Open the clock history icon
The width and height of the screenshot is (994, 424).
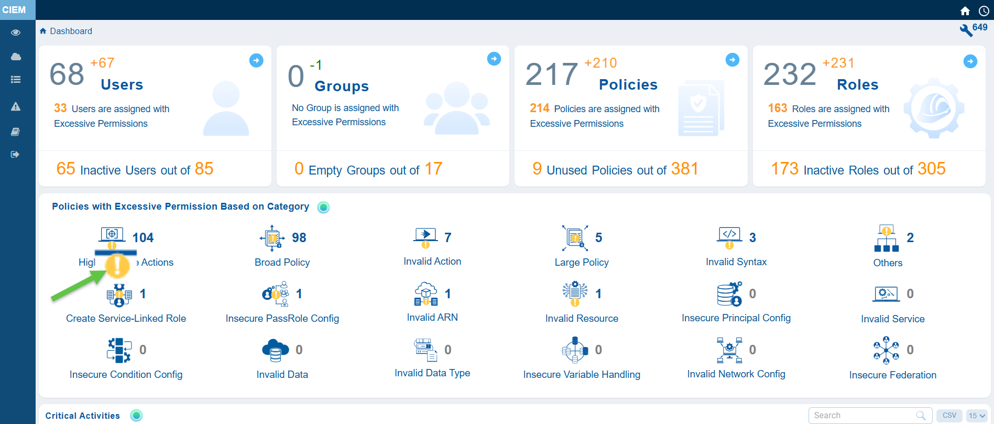tap(984, 11)
